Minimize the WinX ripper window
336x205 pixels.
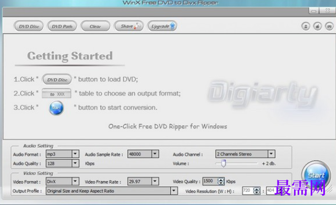click(x=314, y=10)
